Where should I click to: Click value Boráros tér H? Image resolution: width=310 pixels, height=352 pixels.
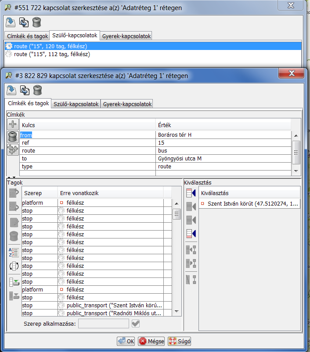click(x=174, y=135)
